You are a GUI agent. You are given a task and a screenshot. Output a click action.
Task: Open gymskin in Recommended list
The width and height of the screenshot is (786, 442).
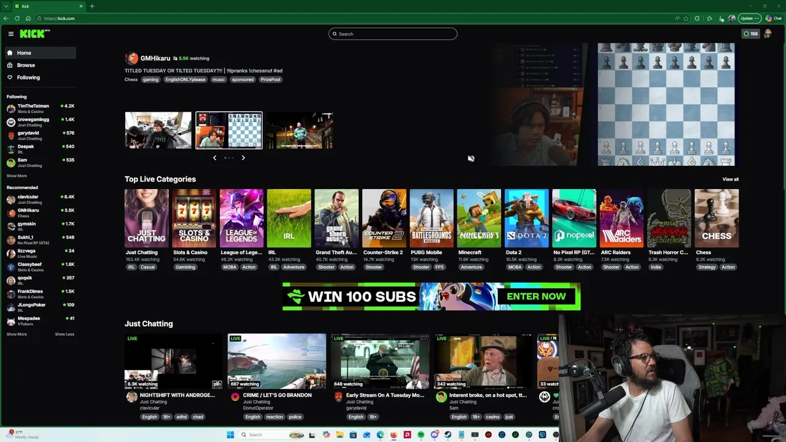(40, 226)
